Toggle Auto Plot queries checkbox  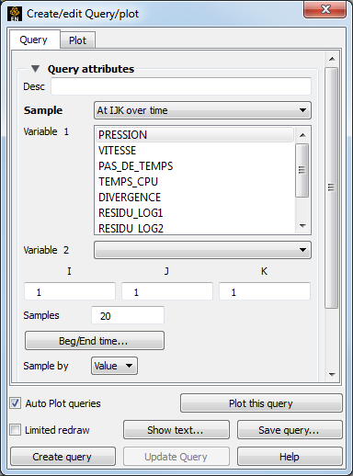[16, 403]
